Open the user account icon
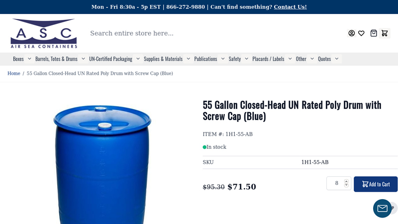The height and width of the screenshot is (224, 398). click(x=352, y=33)
